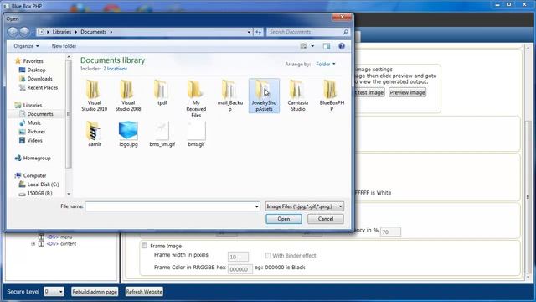Open the view options dropdown arrow
Viewport: 536px width, 302px height.
[312, 46]
